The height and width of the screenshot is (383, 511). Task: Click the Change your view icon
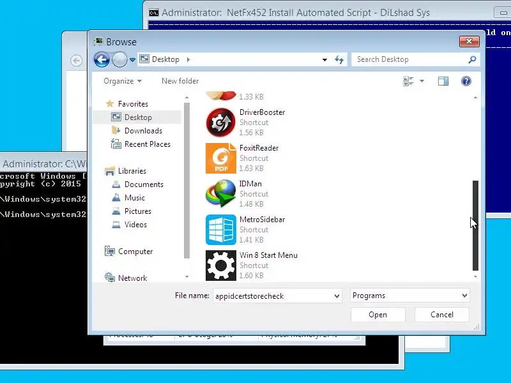(x=408, y=81)
